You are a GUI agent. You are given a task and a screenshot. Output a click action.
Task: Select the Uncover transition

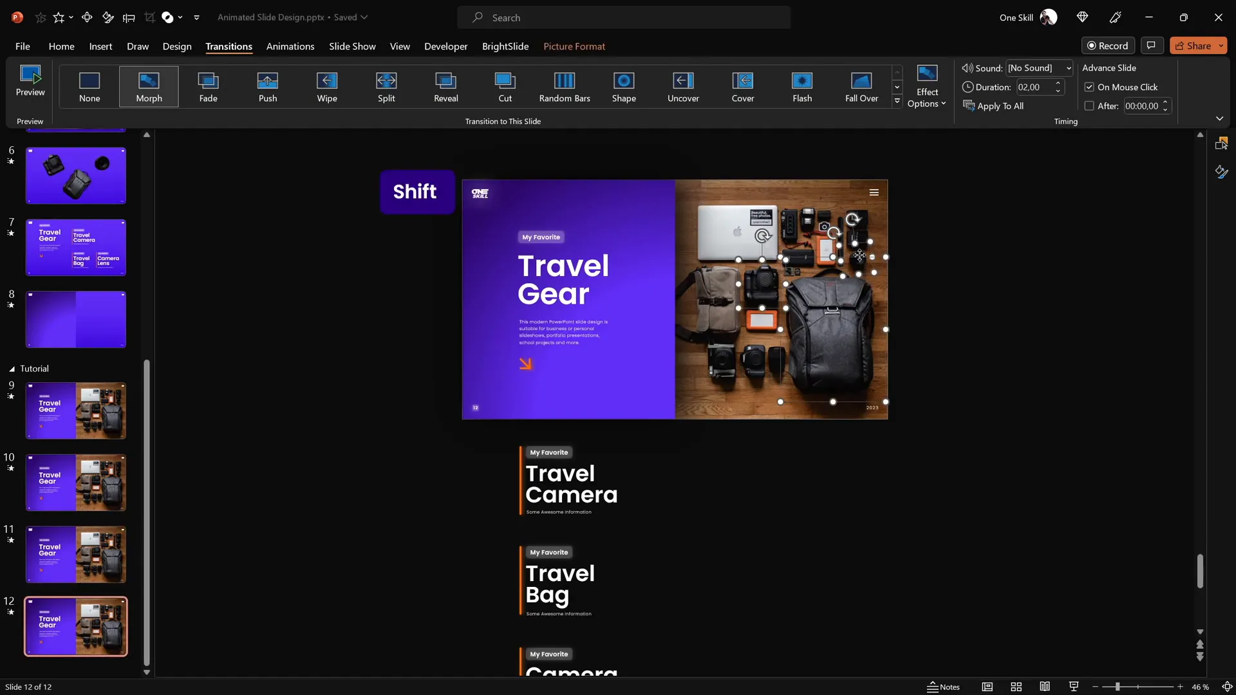coord(683,86)
